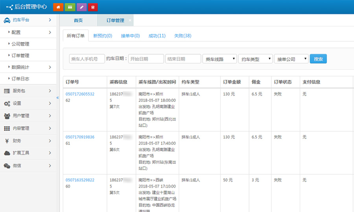This screenshot has height=212, width=354.
Task: Click the 乘车人手机号 input field
Action: tap(87, 59)
